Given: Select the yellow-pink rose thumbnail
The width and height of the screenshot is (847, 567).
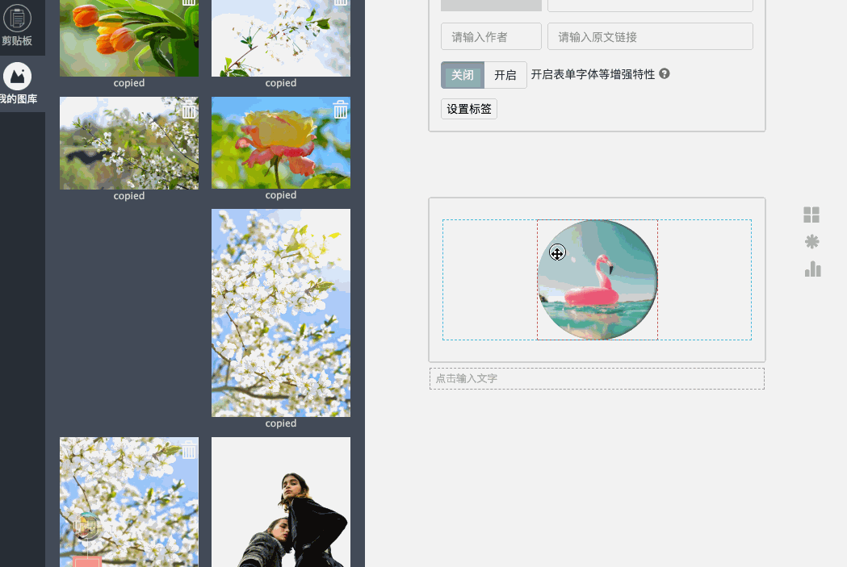Looking at the screenshot, I should point(281,143).
